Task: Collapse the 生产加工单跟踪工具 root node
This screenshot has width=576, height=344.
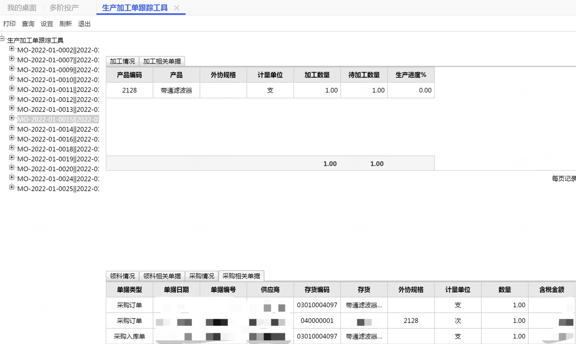Action: [x=2, y=38]
